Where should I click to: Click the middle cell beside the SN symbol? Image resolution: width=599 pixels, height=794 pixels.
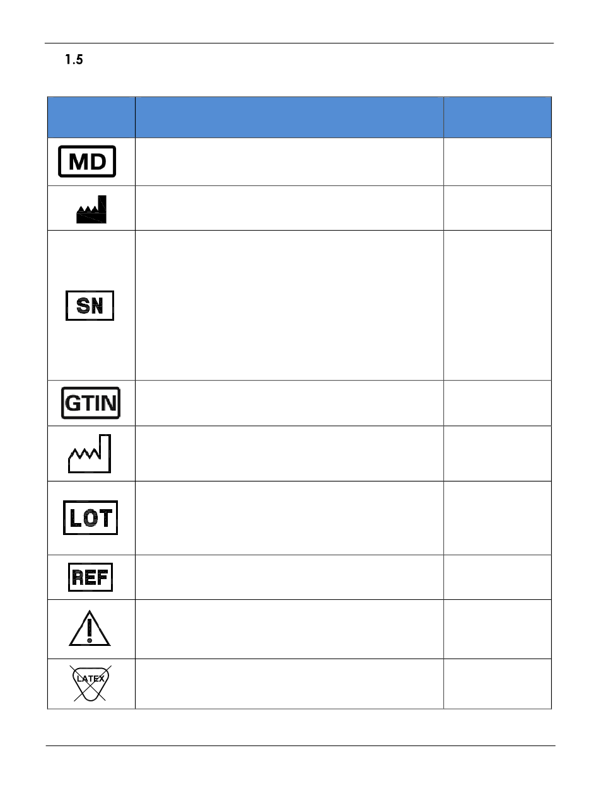[289, 305]
